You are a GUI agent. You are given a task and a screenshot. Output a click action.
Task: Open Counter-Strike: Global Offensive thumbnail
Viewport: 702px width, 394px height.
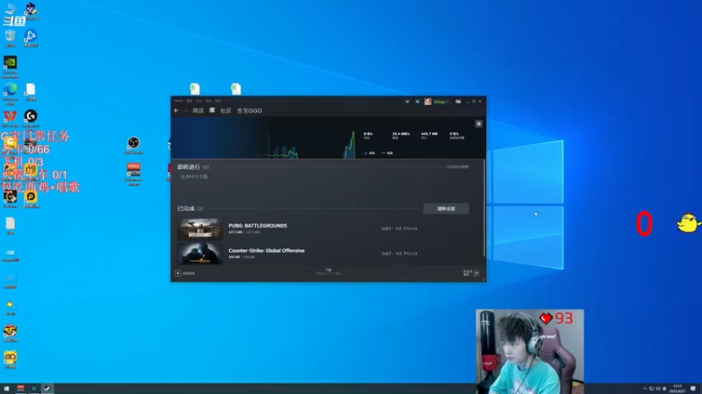click(x=200, y=254)
